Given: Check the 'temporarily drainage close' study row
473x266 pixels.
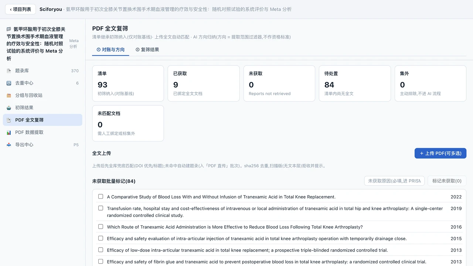Looking at the screenshot, I should coord(101,238).
